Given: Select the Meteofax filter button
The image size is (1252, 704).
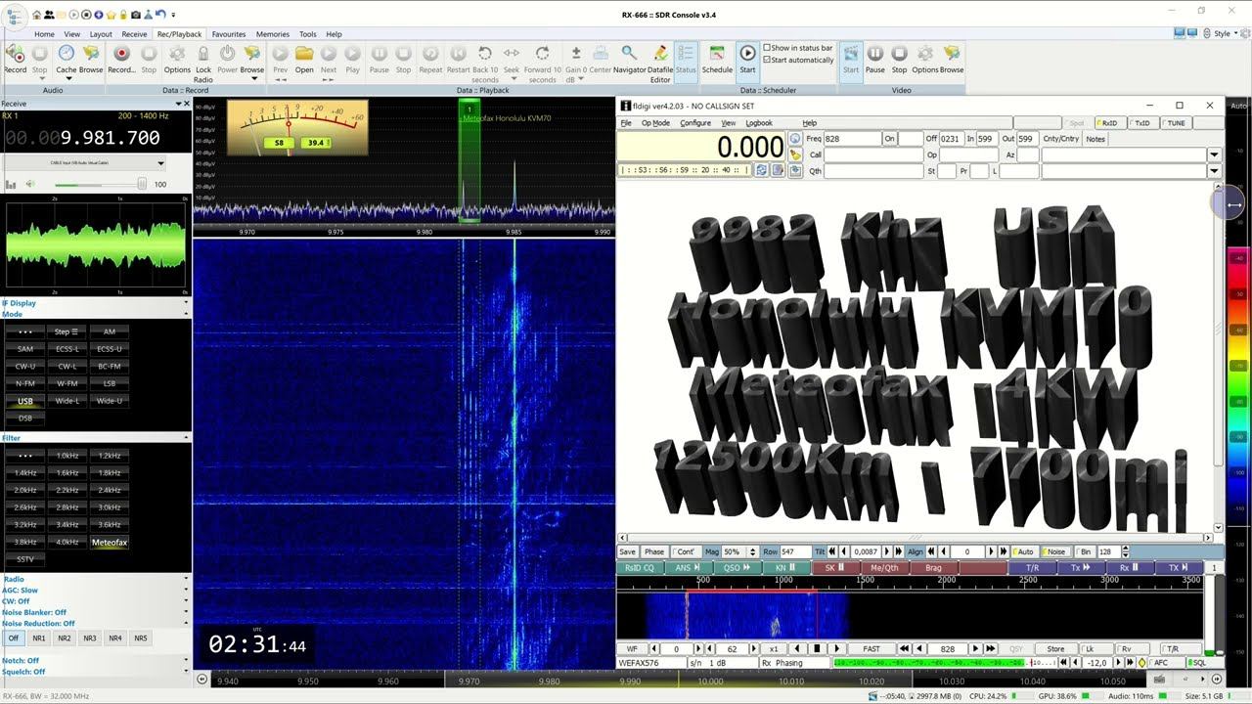Looking at the screenshot, I should [110, 542].
